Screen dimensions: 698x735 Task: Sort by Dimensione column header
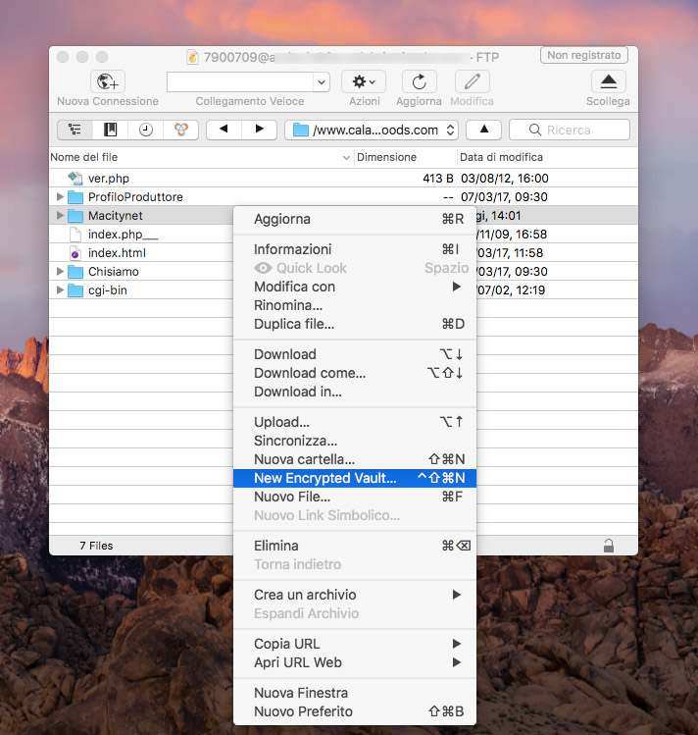pyautogui.click(x=405, y=157)
